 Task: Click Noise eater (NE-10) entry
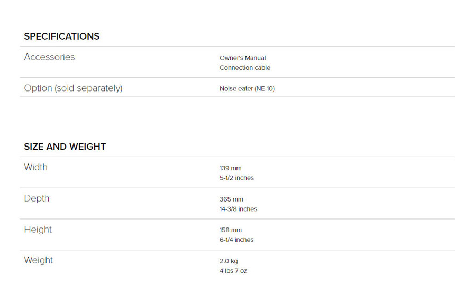[247, 88]
